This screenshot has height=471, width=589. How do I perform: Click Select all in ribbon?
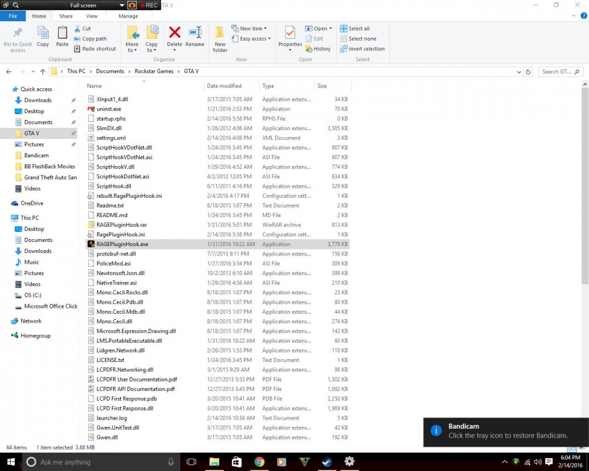tap(355, 28)
